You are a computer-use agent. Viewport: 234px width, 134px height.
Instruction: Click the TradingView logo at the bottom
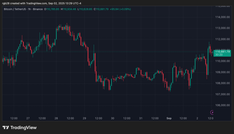[19, 127]
